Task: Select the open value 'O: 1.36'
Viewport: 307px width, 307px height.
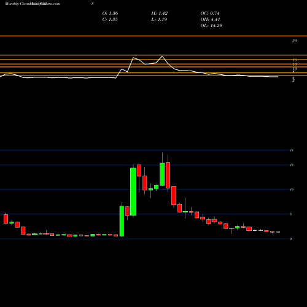Action: pyautogui.click(x=110, y=14)
